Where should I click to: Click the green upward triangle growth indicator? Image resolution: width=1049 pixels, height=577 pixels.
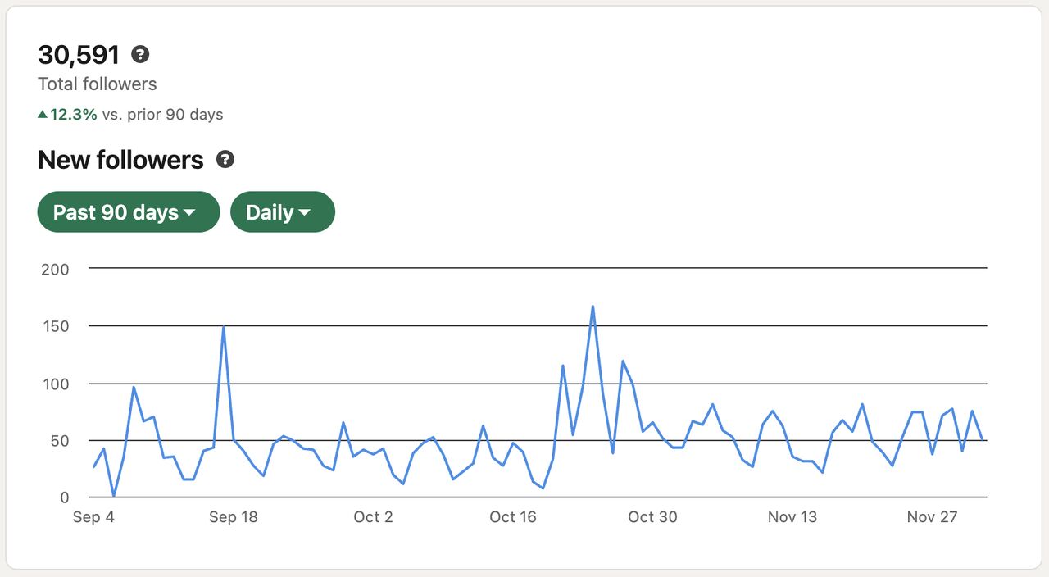43,115
